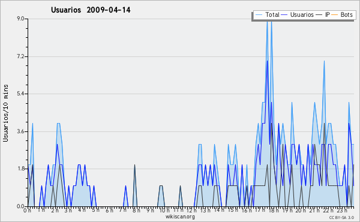Click the '17 h' x-axis label

260,210
